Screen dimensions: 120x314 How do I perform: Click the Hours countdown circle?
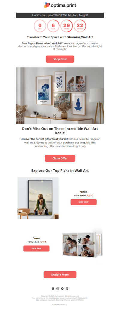click(x=53, y=26)
